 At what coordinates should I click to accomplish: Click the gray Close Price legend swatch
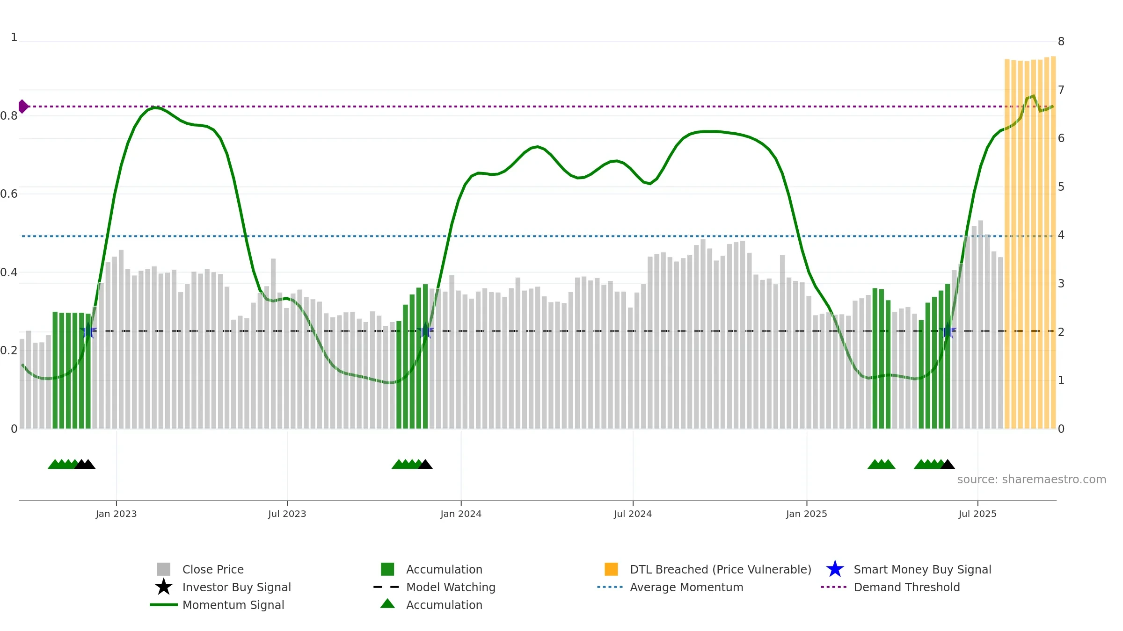[x=164, y=569]
